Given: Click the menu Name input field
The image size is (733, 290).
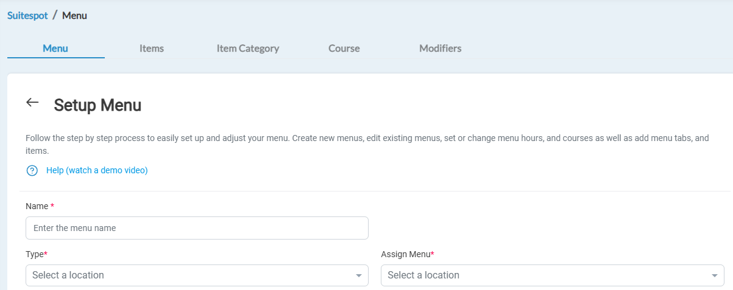Looking at the screenshot, I should pos(197,228).
